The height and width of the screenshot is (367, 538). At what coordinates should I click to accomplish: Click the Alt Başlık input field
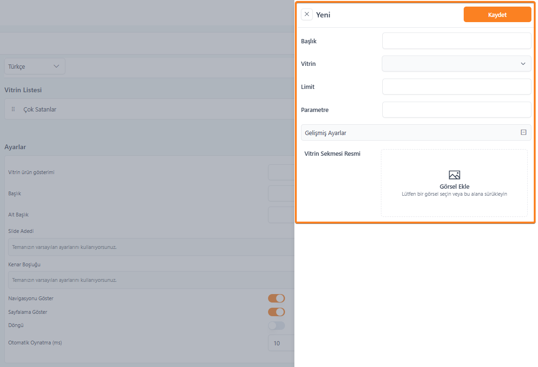(281, 215)
